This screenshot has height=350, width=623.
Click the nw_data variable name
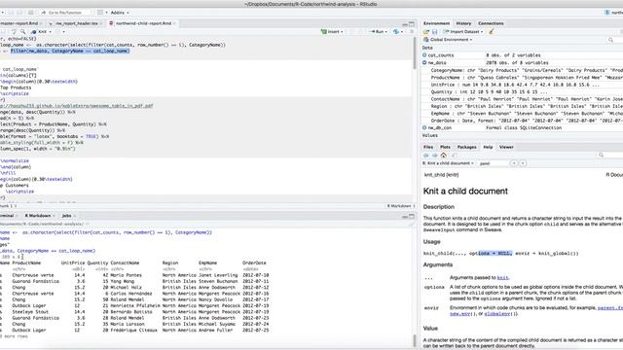tap(437, 62)
